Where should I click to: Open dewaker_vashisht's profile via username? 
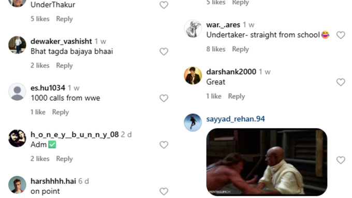tap(61, 41)
